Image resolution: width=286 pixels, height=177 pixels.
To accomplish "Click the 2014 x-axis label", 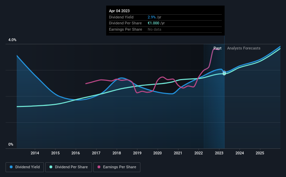I will point(34,153).
